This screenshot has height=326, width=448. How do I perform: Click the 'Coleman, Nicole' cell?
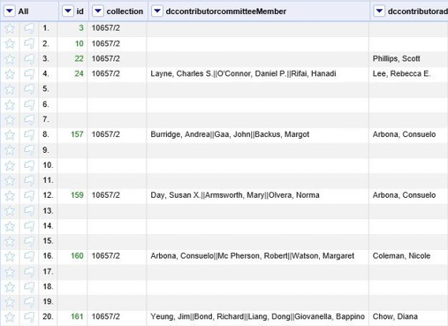401,255
